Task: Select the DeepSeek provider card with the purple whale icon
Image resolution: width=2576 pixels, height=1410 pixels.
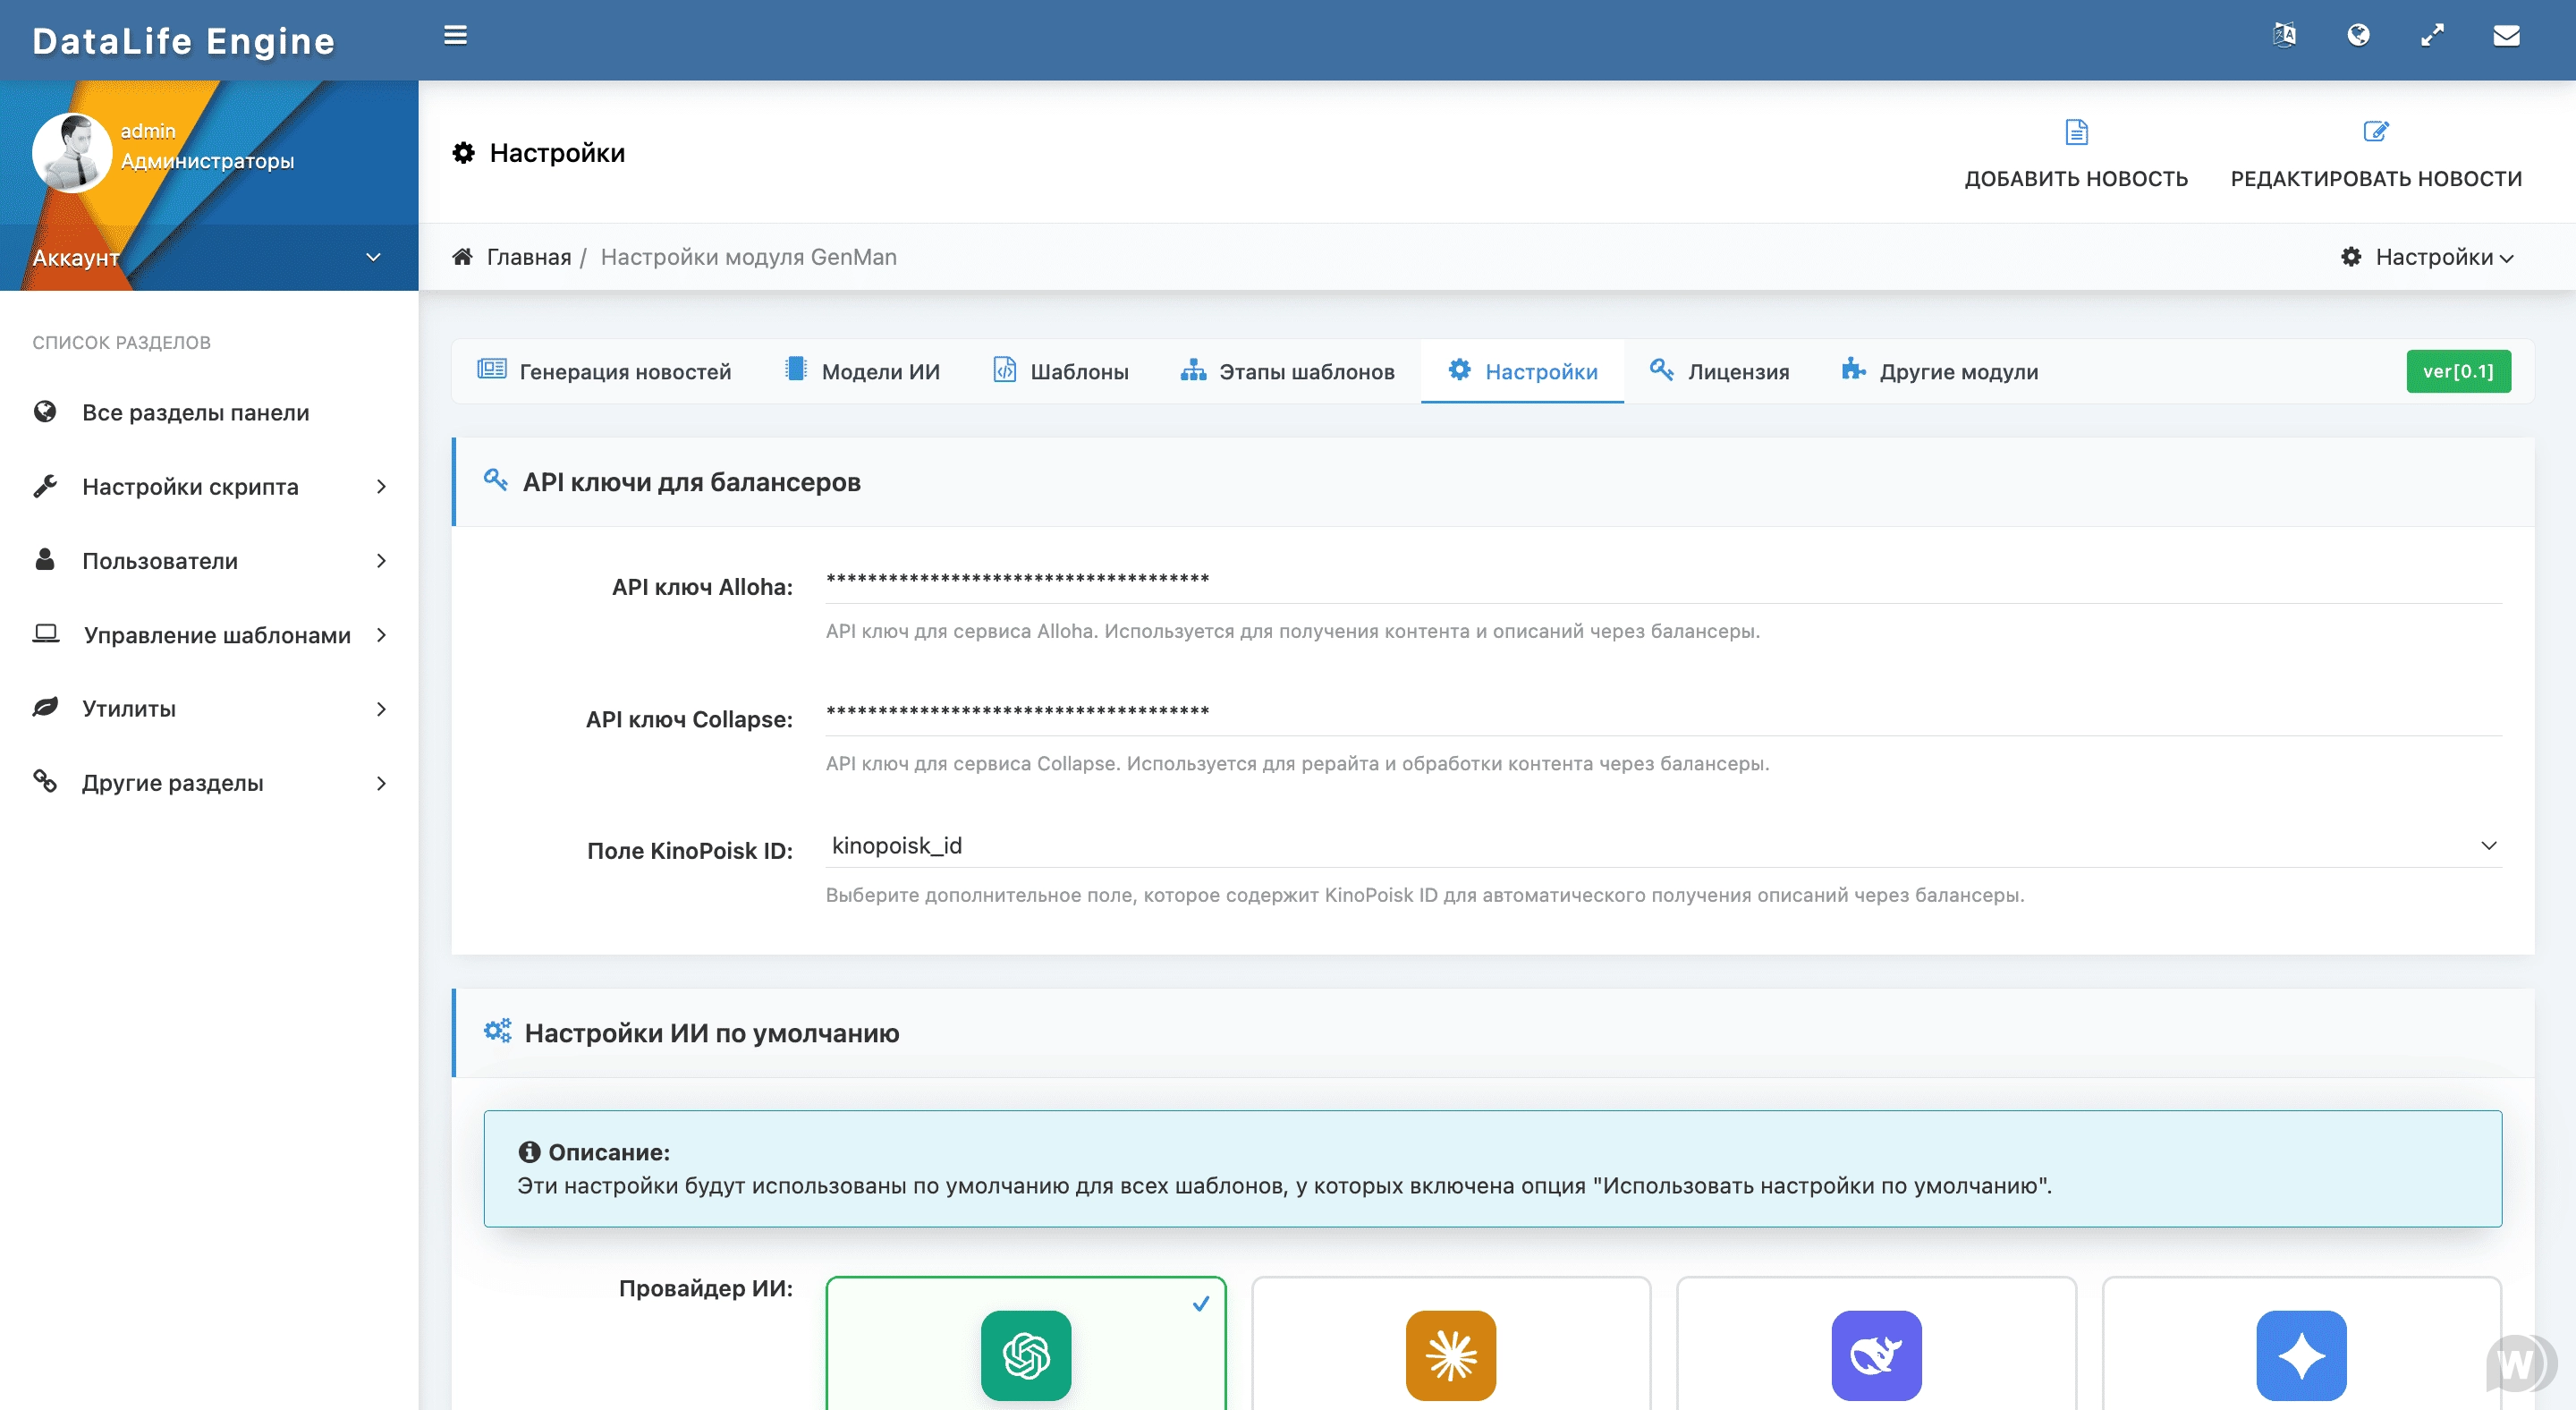Action: 1876,1345
